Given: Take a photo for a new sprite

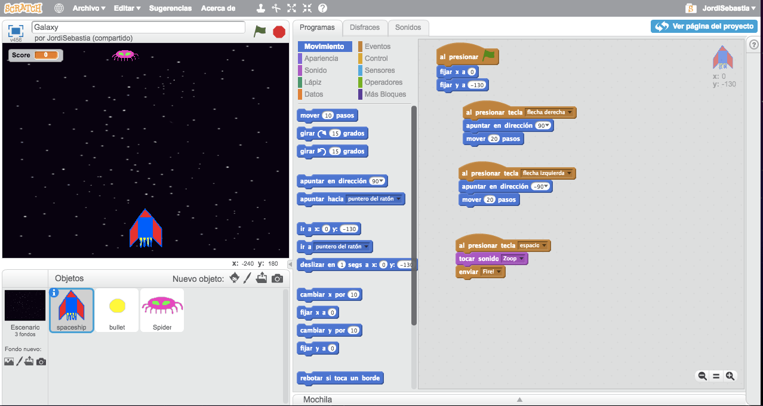Looking at the screenshot, I should coord(276,277).
